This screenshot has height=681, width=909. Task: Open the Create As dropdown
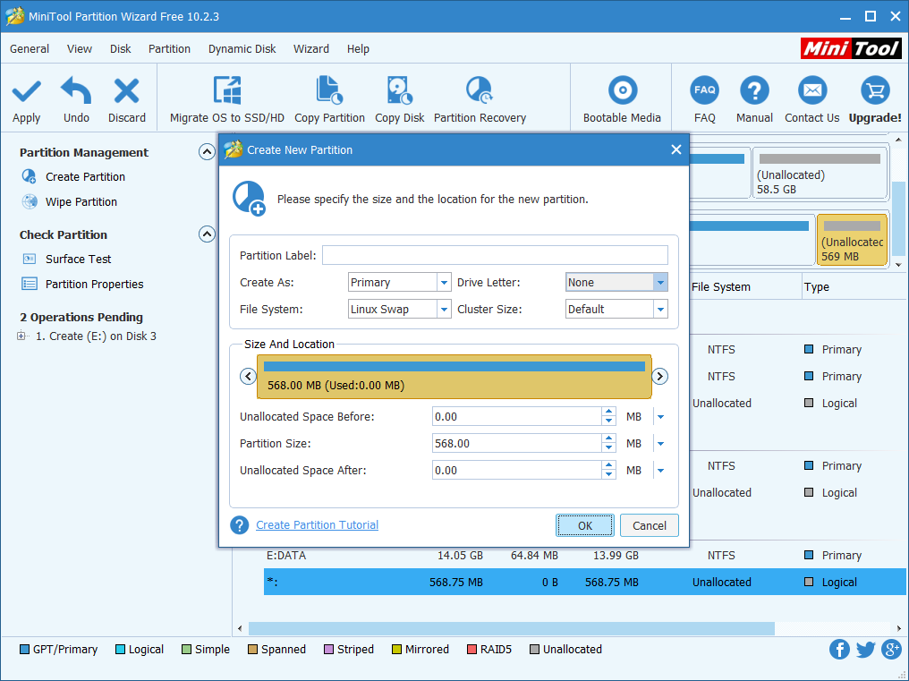click(x=444, y=283)
